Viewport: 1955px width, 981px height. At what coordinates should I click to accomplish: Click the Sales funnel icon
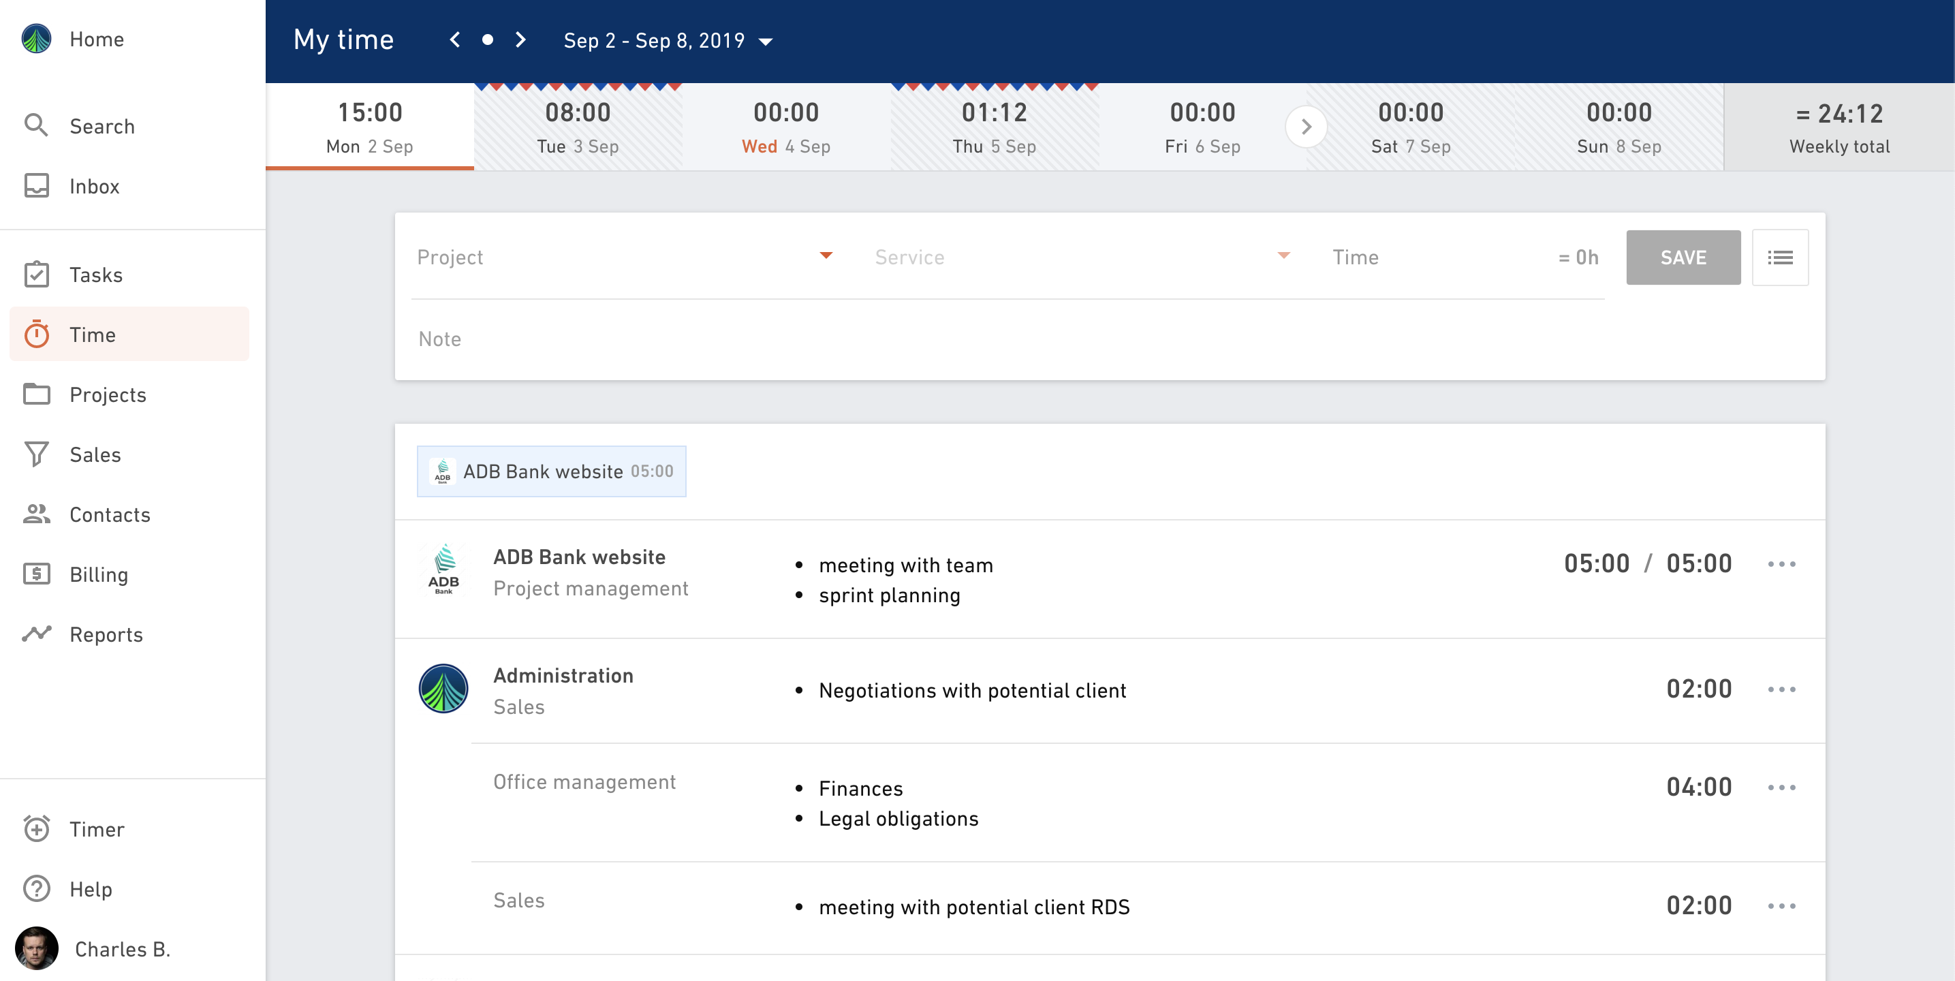click(x=35, y=454)
